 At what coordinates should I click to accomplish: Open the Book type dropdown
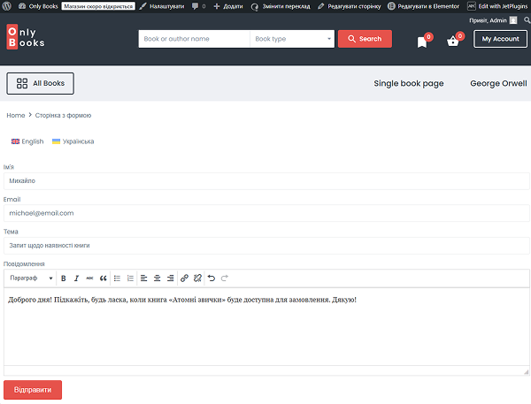(291, 39)
